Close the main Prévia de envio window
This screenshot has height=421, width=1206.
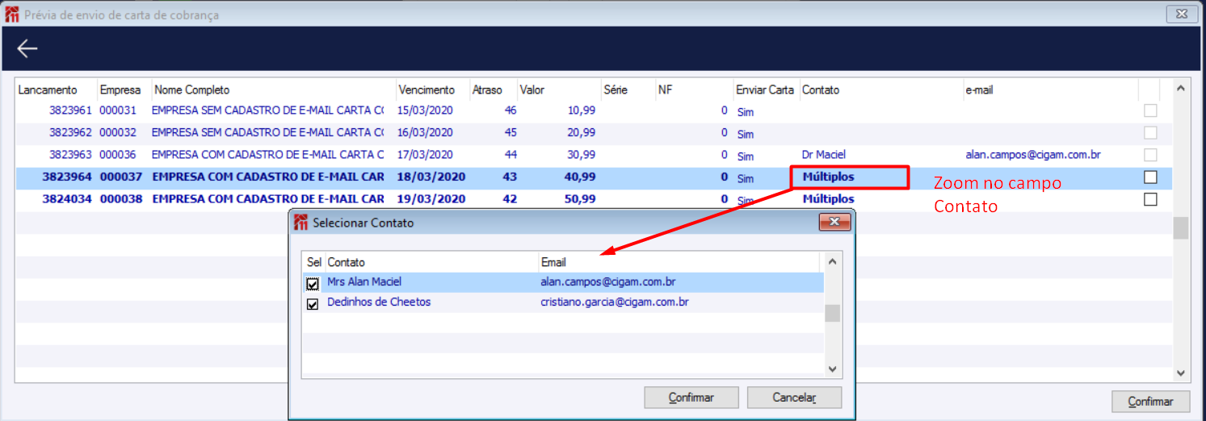[x=1183, y=14]
